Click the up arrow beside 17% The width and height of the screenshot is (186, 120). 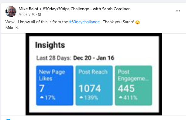coord(42,97)
